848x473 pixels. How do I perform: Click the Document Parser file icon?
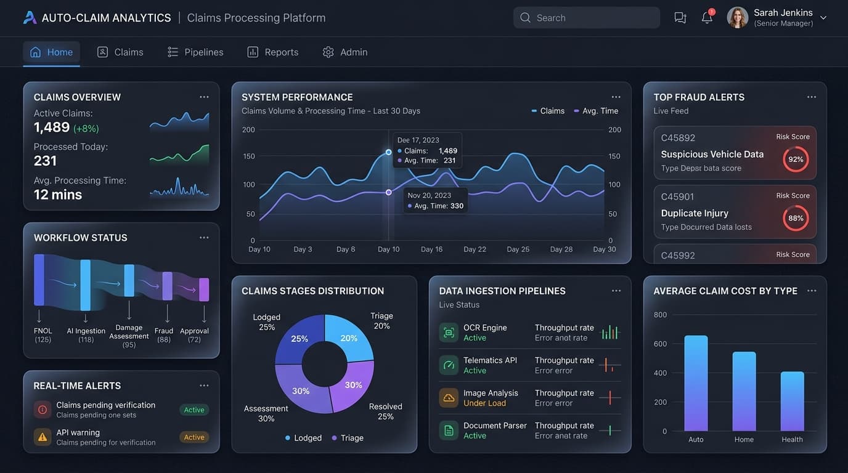tap(449, 431)
